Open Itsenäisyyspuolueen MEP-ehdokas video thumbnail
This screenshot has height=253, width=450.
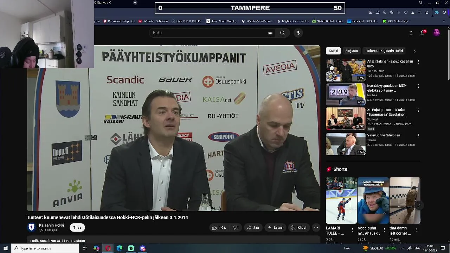[346, 95]
